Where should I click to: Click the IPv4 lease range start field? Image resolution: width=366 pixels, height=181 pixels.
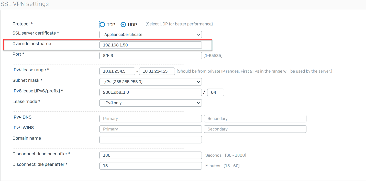tap(117, 71)
